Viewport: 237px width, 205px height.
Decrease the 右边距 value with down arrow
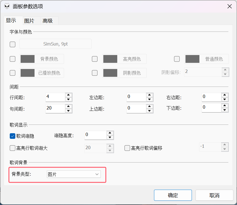[x=224, y=99]
